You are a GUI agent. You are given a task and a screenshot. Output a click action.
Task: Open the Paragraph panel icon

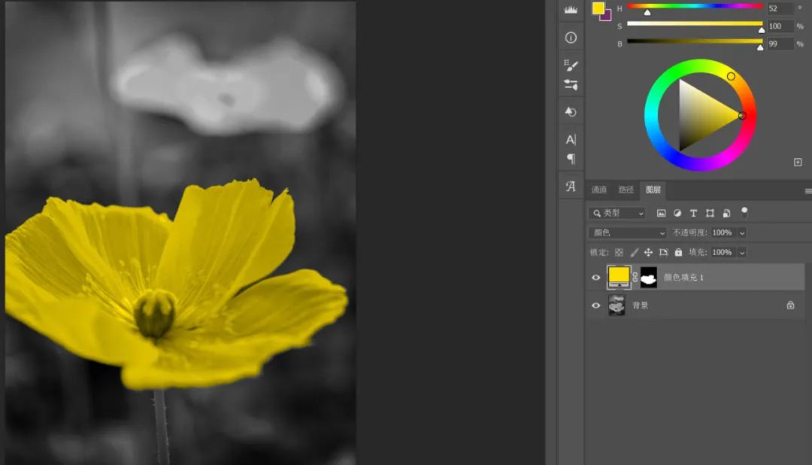571,159
